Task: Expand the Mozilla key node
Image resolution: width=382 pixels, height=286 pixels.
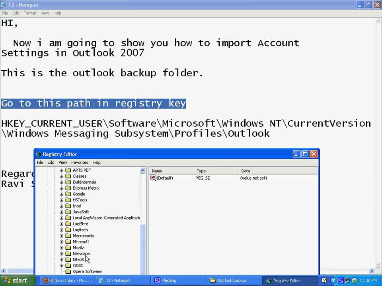Action: 61,247
